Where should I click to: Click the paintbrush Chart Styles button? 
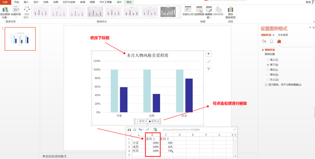209,62
